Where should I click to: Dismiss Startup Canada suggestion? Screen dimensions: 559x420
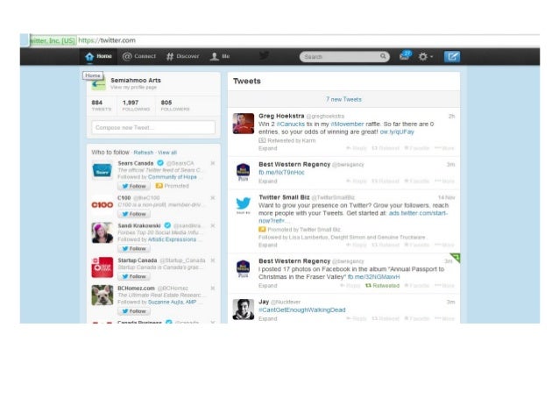pos(213,260)
